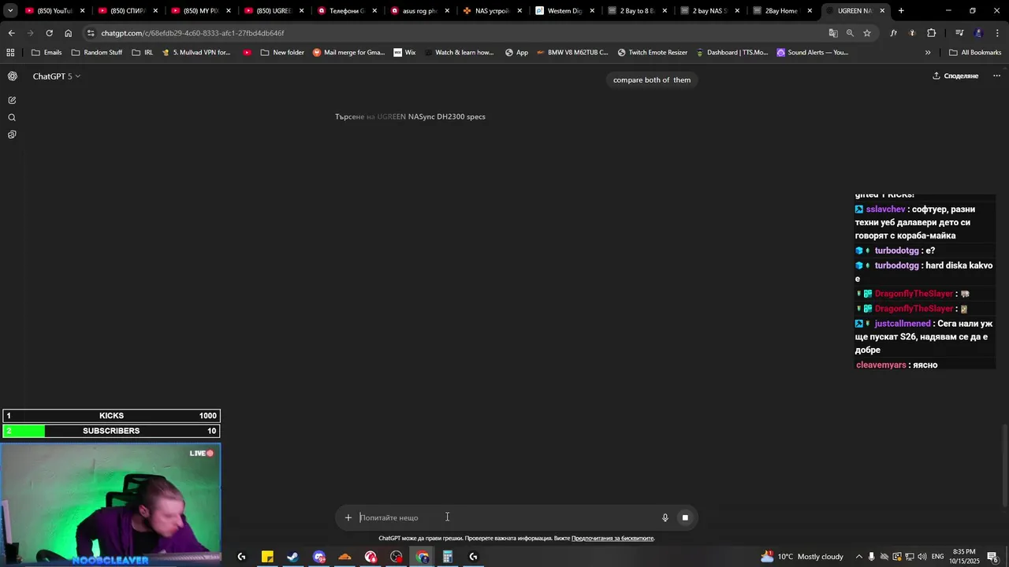The height and width of the screenshot is (567, 1009).
Task: Open the library icon in the sidebar
Action: click(x=12, y=135)
